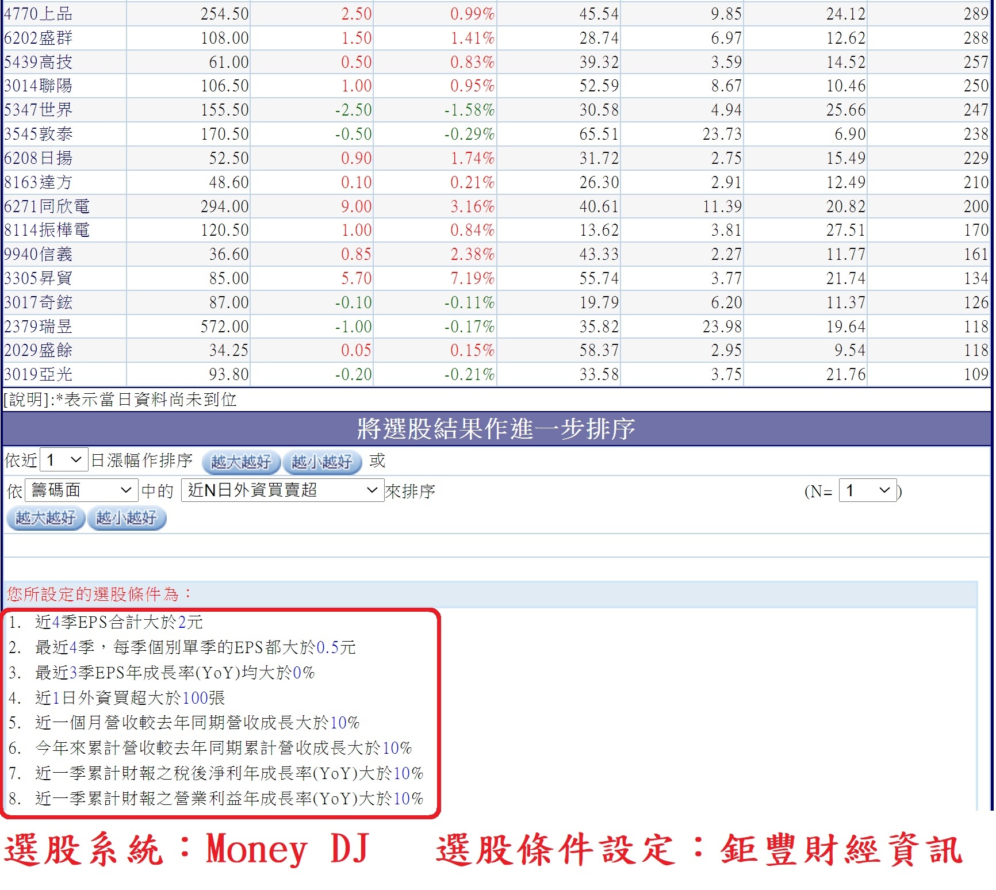The image size is (996, 890).
Task: Click value 109 in 亞光 row
Action: (976, 374)
